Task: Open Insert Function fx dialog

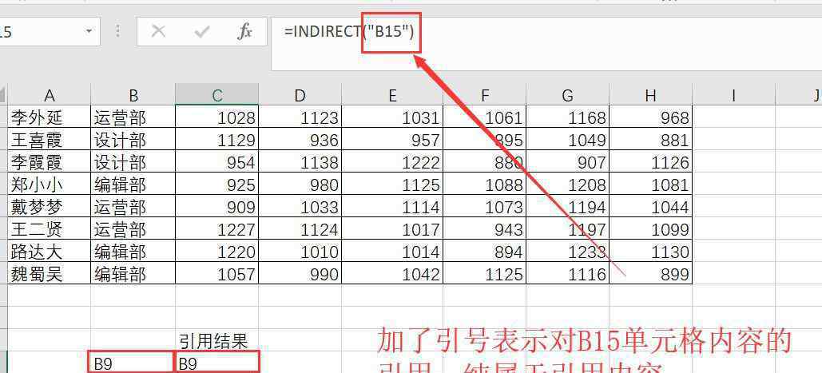Action: pos(244,32)
